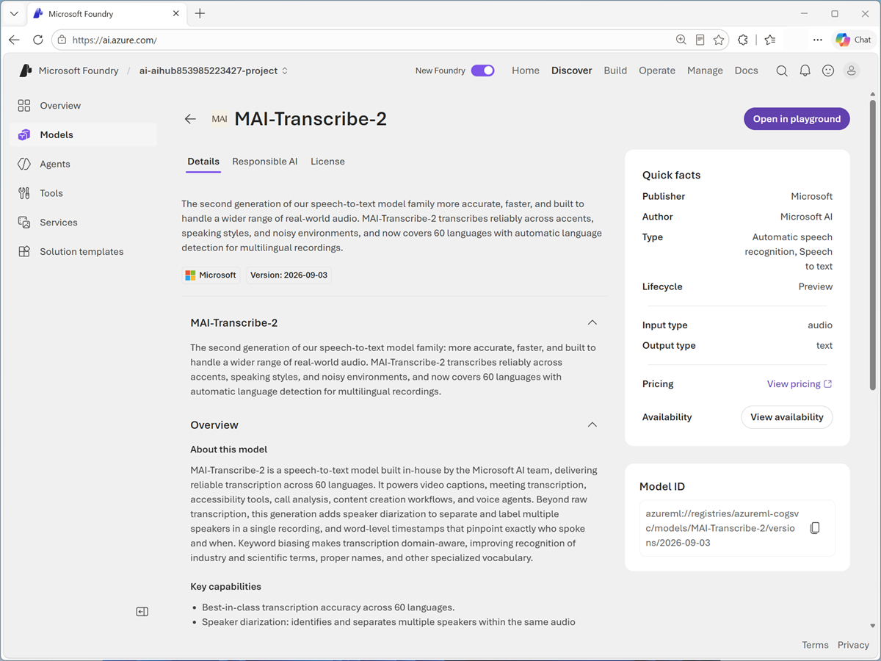Open Docs in top navigation
Image resolution: width=881 pixels, height=661 pixels.
pos(747,71)
